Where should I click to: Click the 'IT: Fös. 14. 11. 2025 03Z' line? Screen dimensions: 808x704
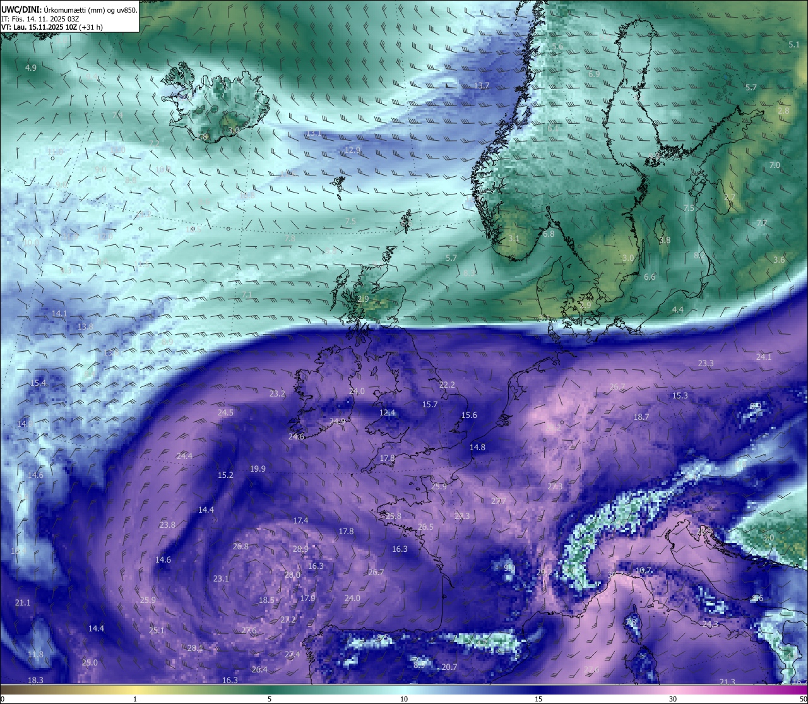[40, 19]
